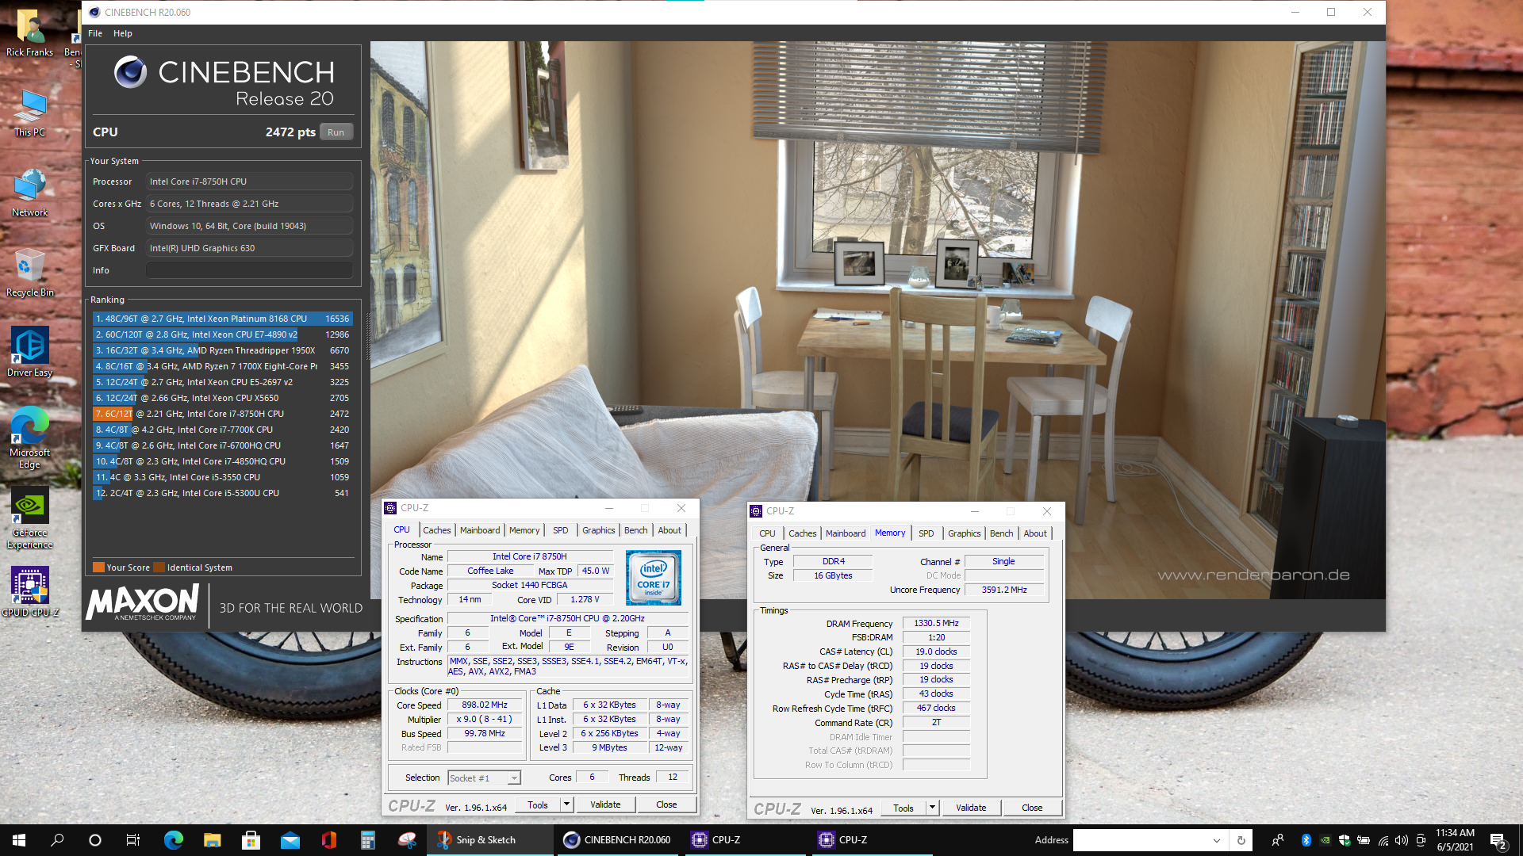Click the Wi-Fi network tray icon
The width and height of the screenshot is (1523, 856).
[1383, 840]
